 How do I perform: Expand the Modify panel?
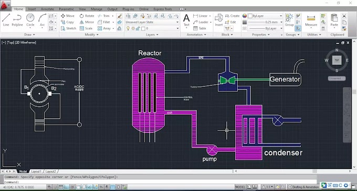(91, 35)
